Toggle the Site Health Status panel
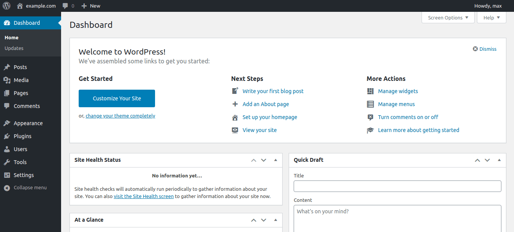 point(276,160)
